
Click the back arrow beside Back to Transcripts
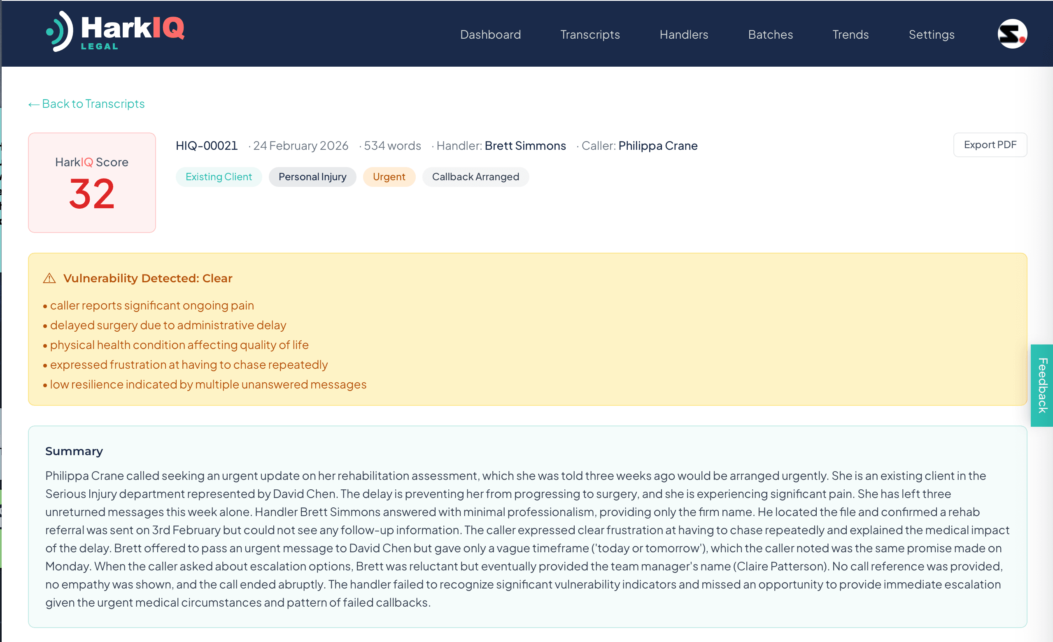click(33, 103)
